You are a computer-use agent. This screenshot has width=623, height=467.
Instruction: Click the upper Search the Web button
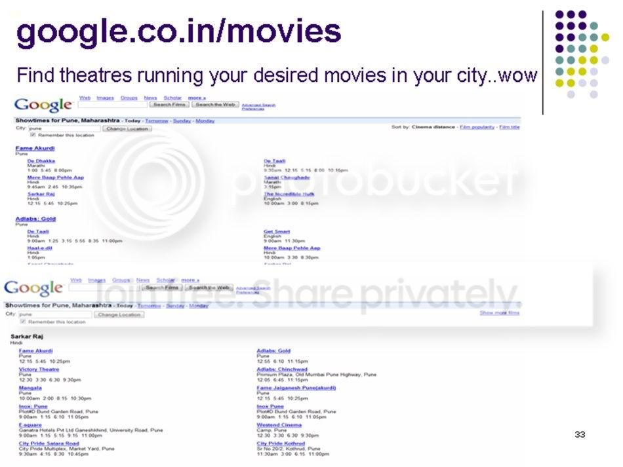(x=215, y=105)
